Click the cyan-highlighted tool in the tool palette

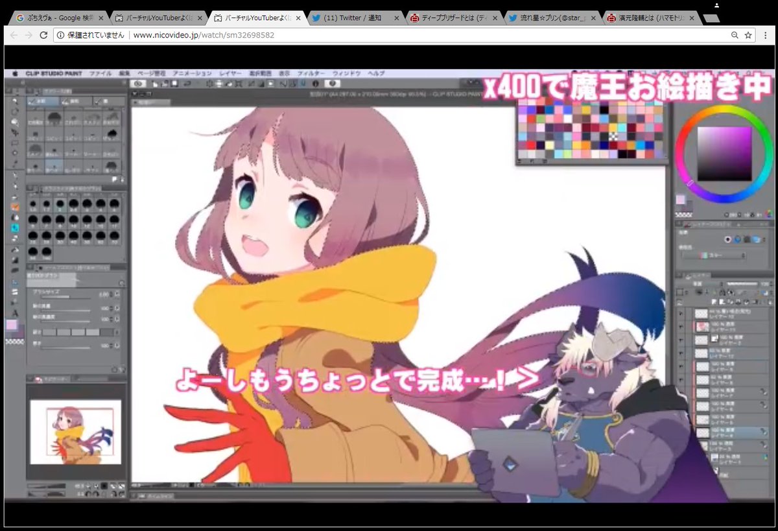coord(14,228)
